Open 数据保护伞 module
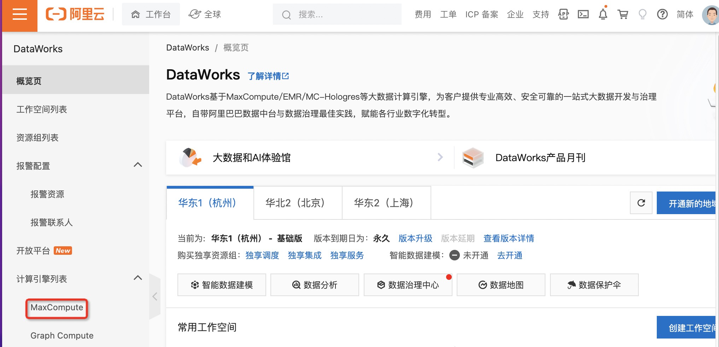This screenshot has height=347, width=719. tap(594, 285)
